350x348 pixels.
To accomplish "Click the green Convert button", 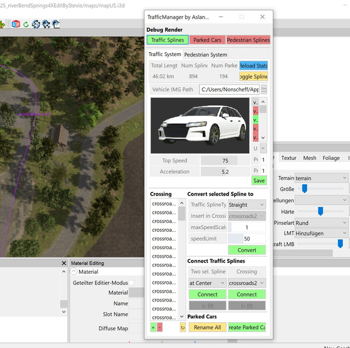I will tap(247, 250).
